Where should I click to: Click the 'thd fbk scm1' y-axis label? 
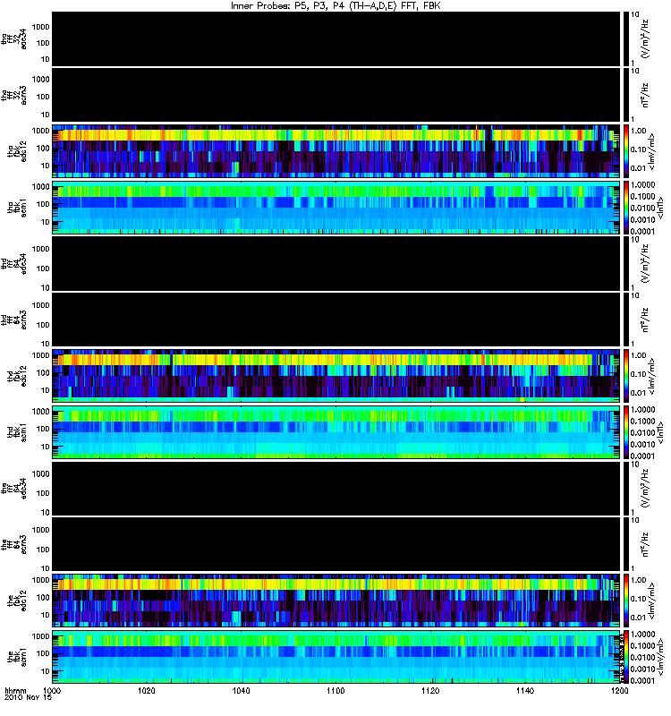pyautogui.click(x=17, y=432)
